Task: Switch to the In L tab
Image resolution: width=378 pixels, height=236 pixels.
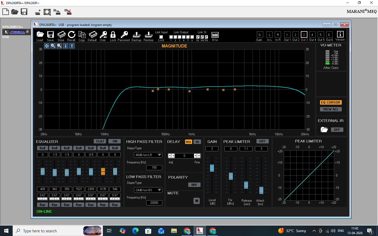Action: coord(270,35)
